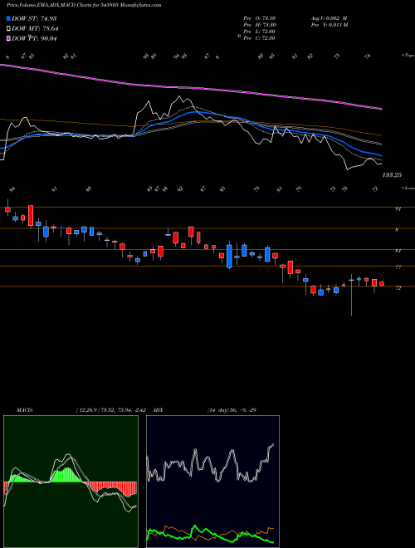
Task: Click the MACD (12,26,9) values text
Action: coord(113,410)
